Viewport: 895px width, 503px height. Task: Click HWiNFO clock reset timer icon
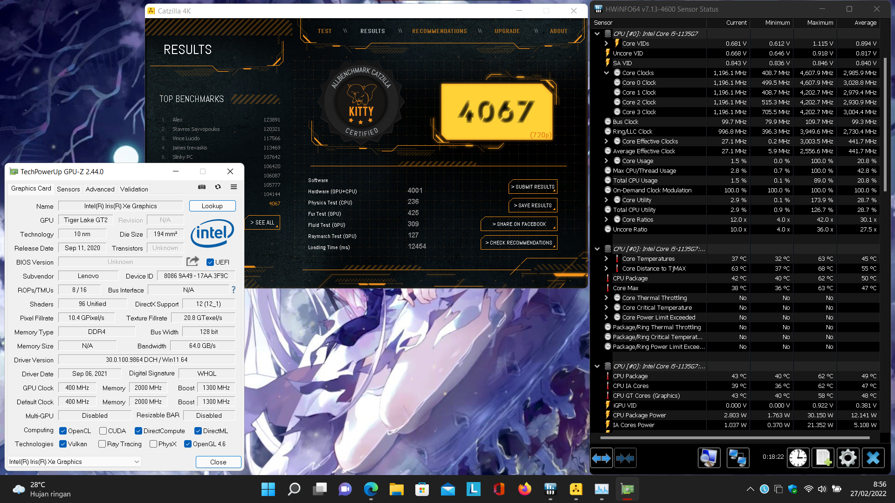[798, 458]
